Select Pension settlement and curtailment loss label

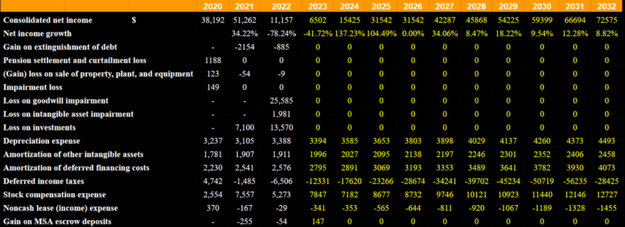pyautogui.click(x=74, y=61)
